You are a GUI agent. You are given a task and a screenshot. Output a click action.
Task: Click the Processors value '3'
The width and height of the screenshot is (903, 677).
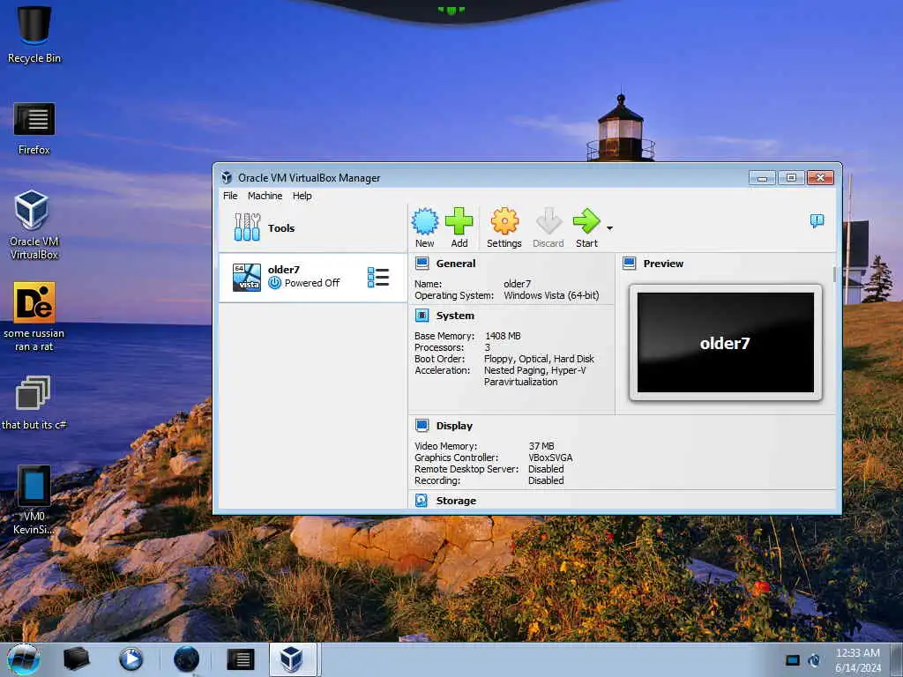(x=487, y=347)
